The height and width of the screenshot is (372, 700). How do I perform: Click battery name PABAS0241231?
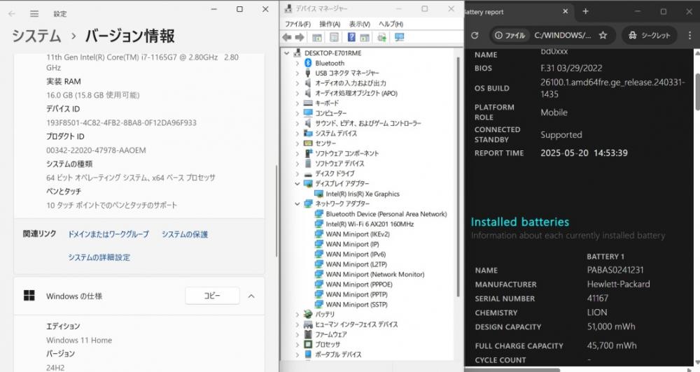tap(615, 270)
